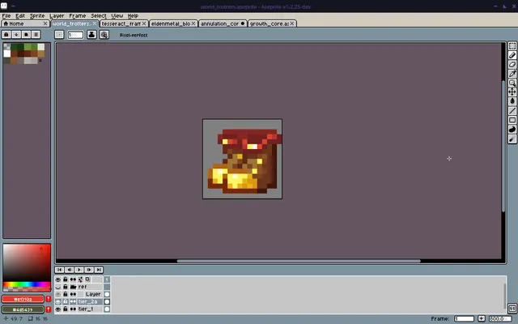This screenshot has height=324, width=518.
Task: Click the palette lock (edit mode) icon
Action: click(x=6, y=35)
